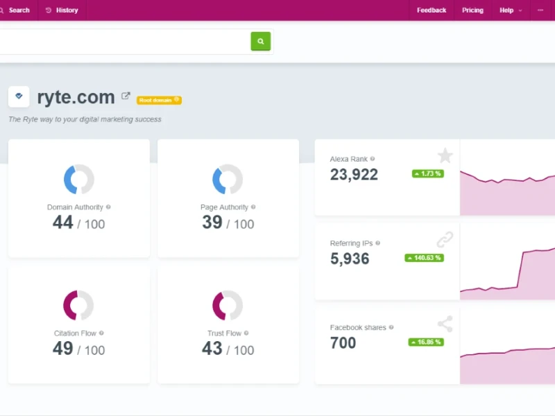Viewport: 555px width, 416px height.
Task: Open ryte.com via external link icon
Action: (x=126, y=96)
